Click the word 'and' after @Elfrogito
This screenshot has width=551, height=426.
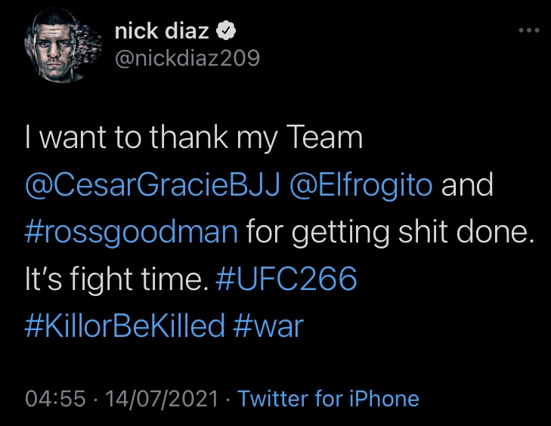coord(467,185)
